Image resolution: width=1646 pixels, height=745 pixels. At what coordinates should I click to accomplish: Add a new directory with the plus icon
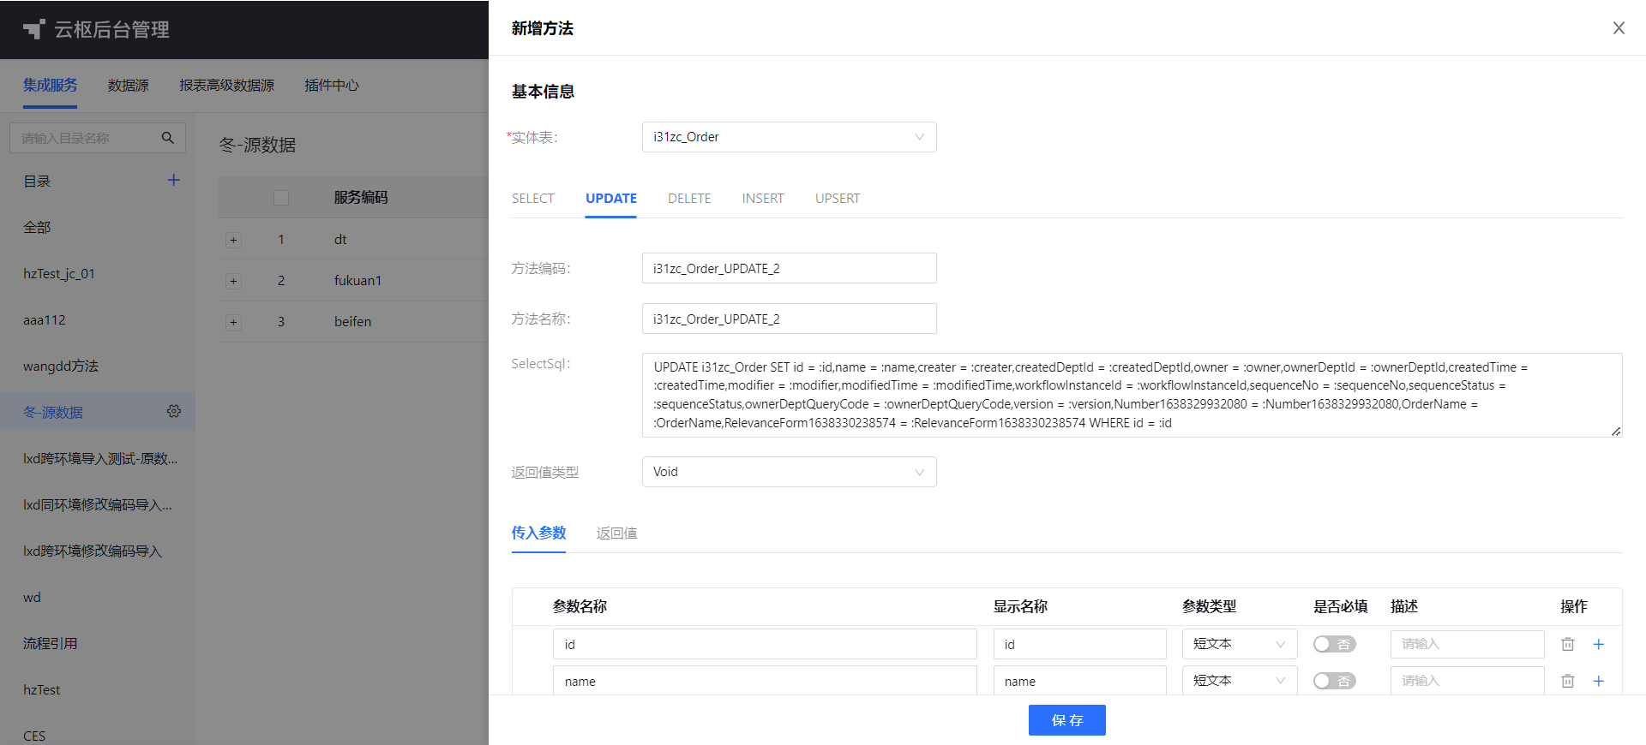point(174,180)
